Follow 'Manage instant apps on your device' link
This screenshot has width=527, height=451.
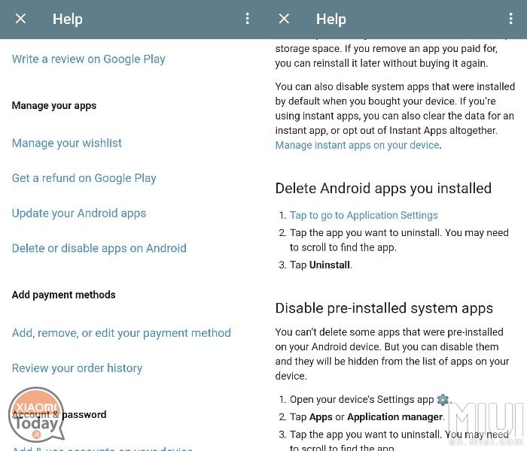point(358,145)
